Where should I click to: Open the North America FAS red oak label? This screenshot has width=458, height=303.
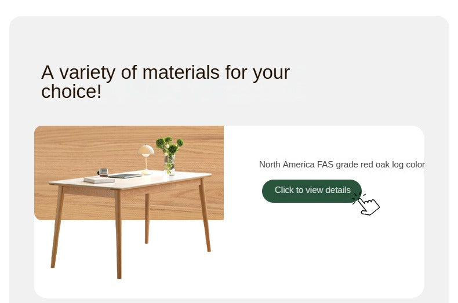coord(341,165)
